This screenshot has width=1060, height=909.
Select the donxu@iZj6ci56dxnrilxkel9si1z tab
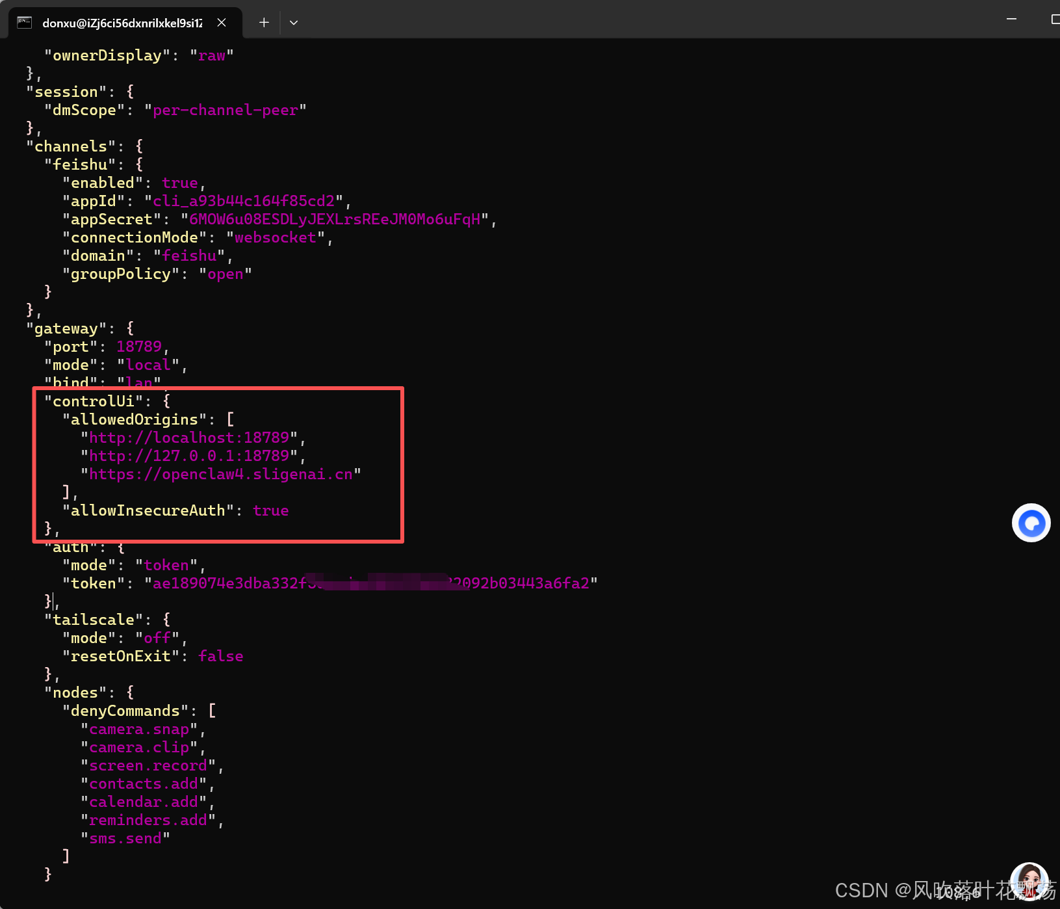coord(125,23)
